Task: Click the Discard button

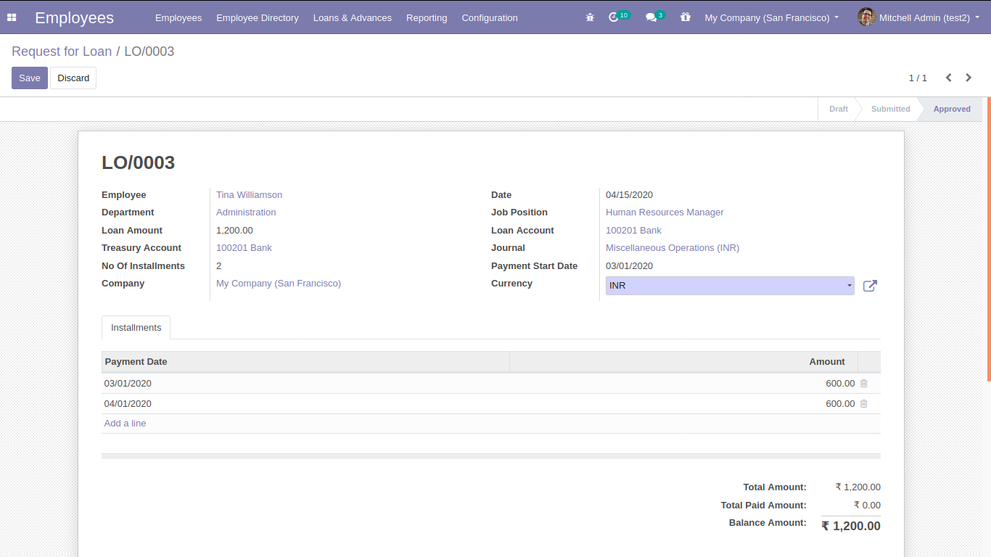Action: click(73, 78)
